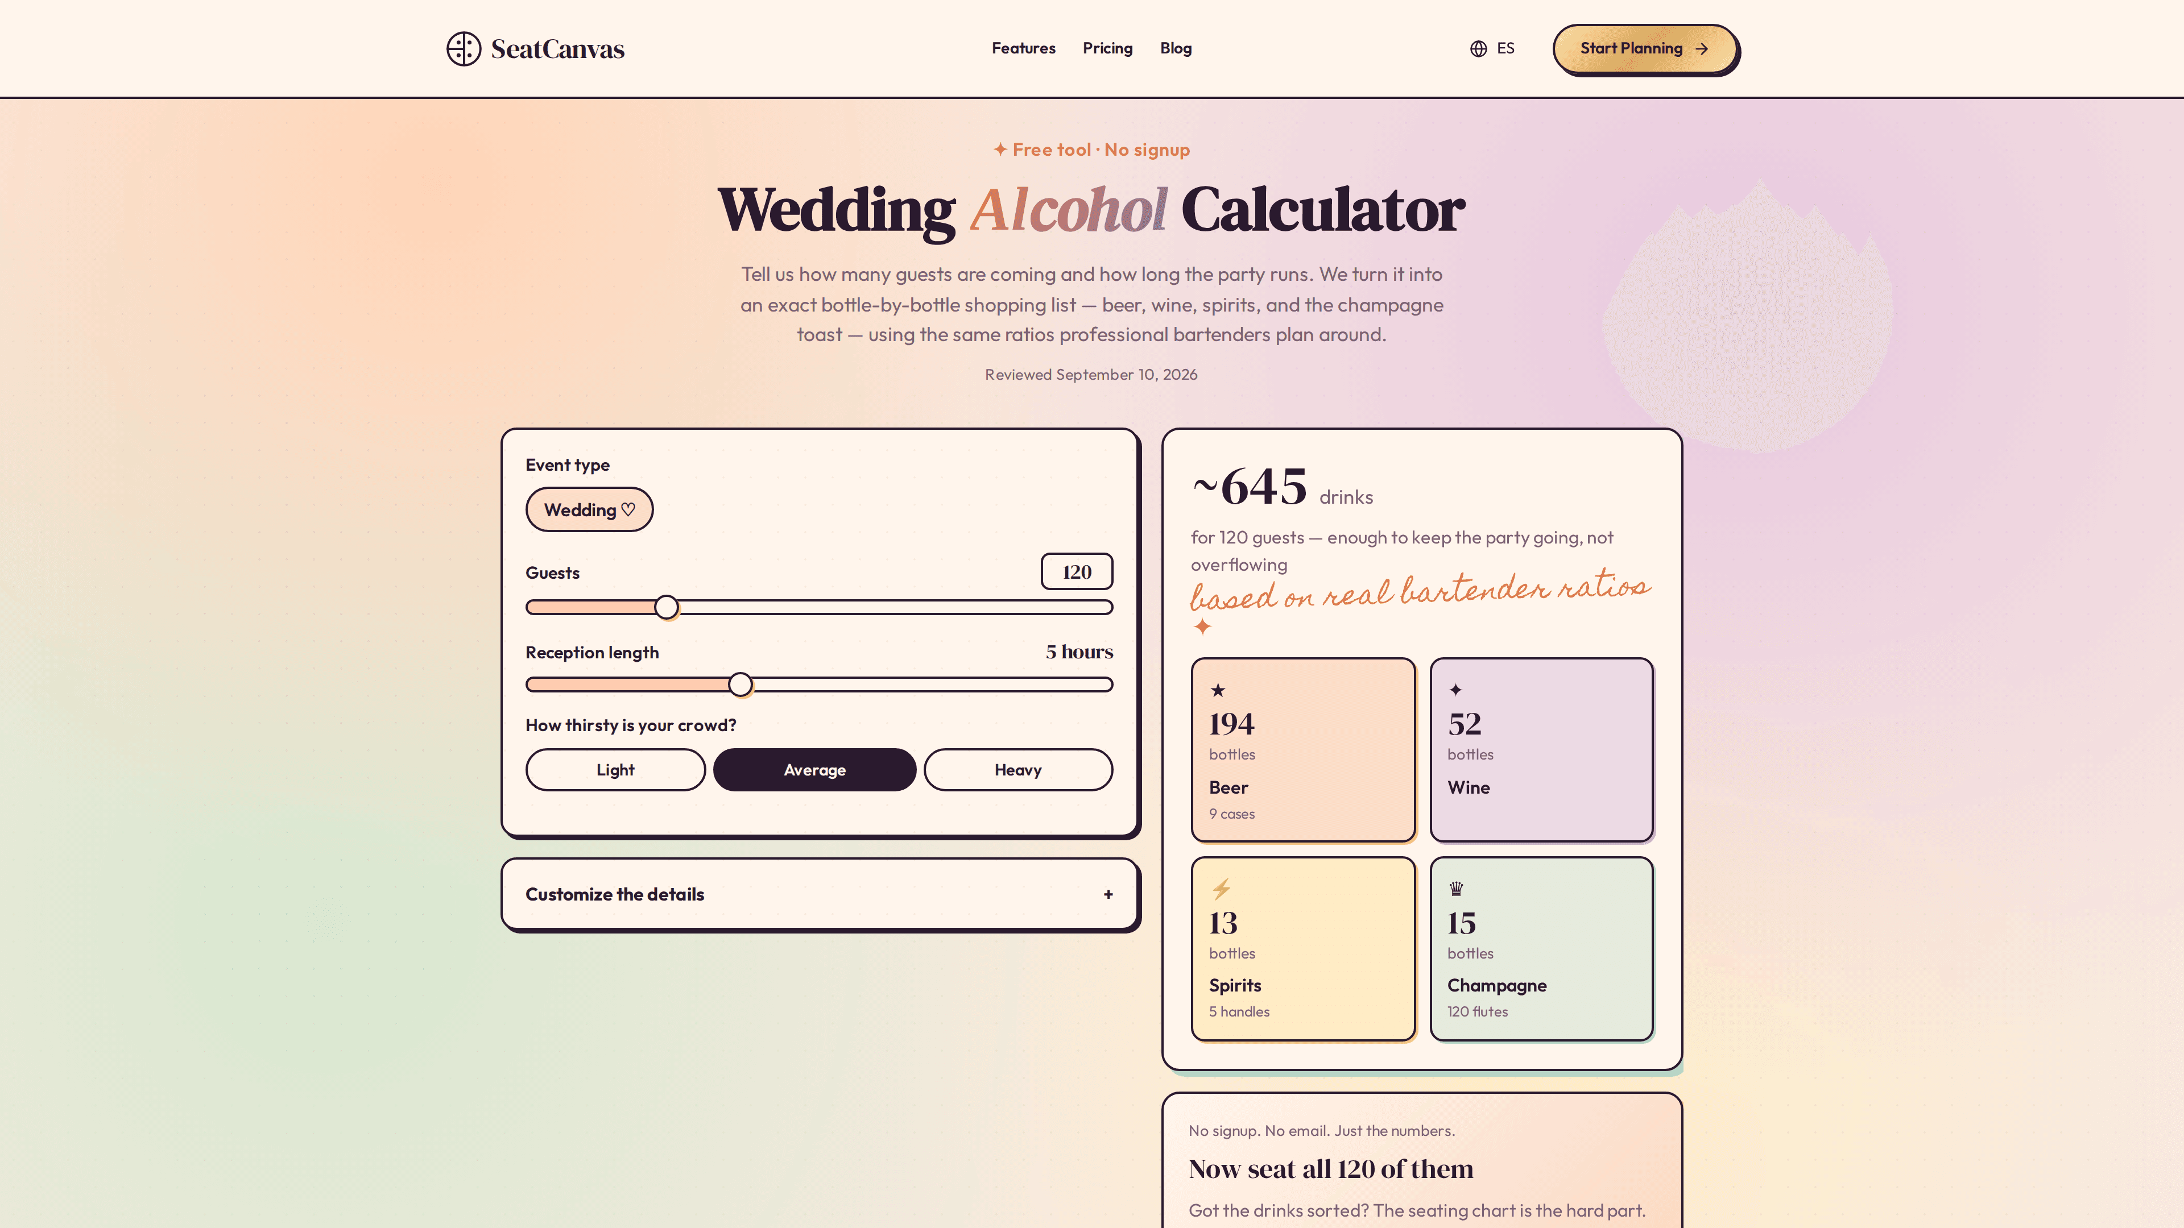The width and height of the screenshot is (2184, 1228).
Task: Click the Spirits 13 bottles card
Action: pyautogui.click(x=1303, y=948)
